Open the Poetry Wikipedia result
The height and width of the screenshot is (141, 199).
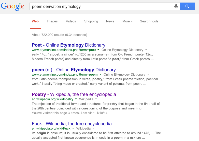[x=74, y=94]
